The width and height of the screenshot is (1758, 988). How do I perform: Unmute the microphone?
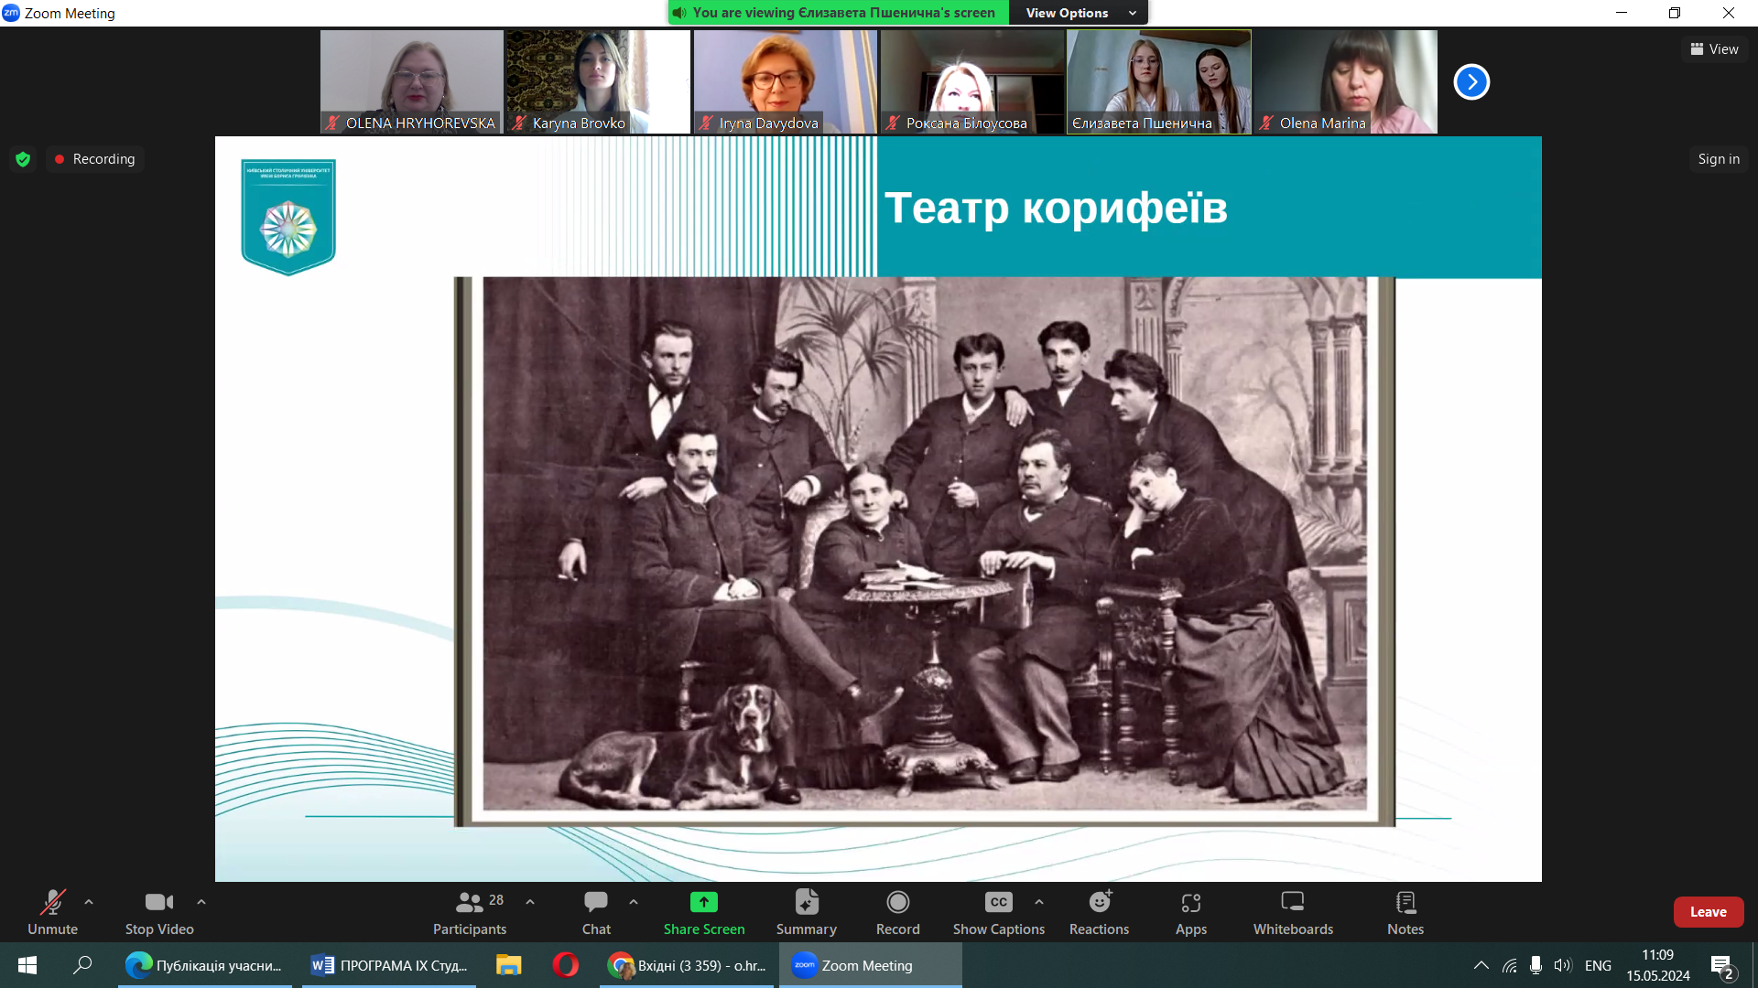pyautogui.click(x=52, y=903)
